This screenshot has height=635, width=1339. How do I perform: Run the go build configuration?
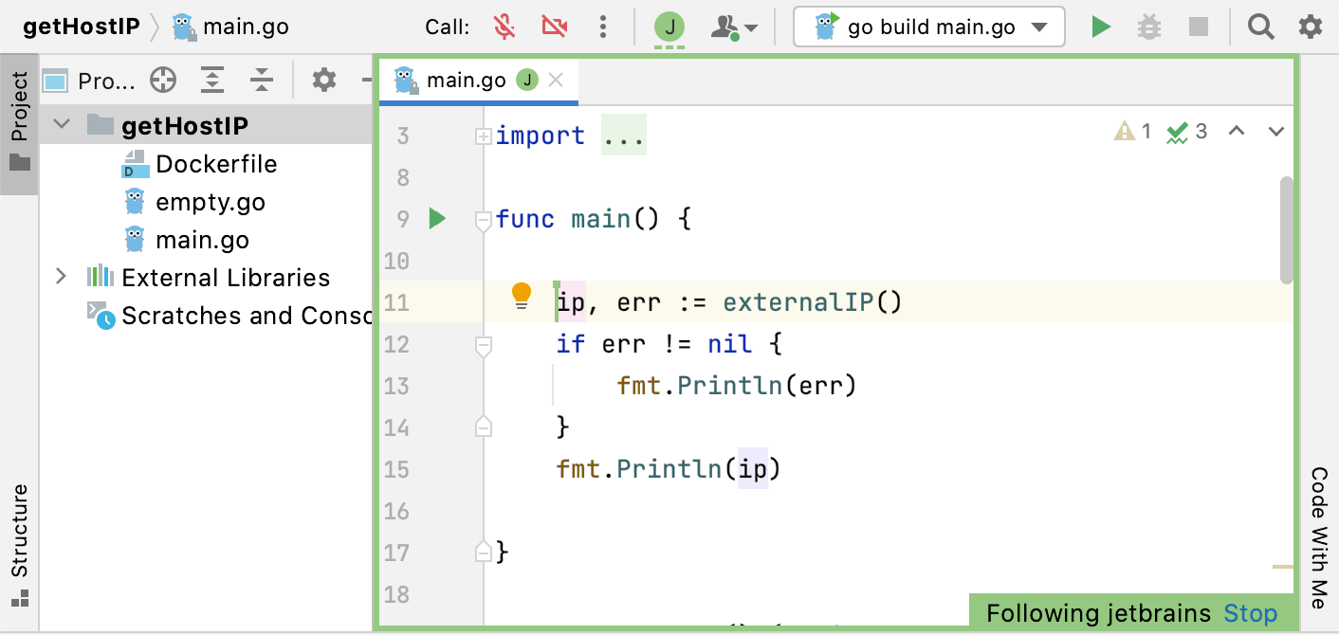pos(1100,27)
